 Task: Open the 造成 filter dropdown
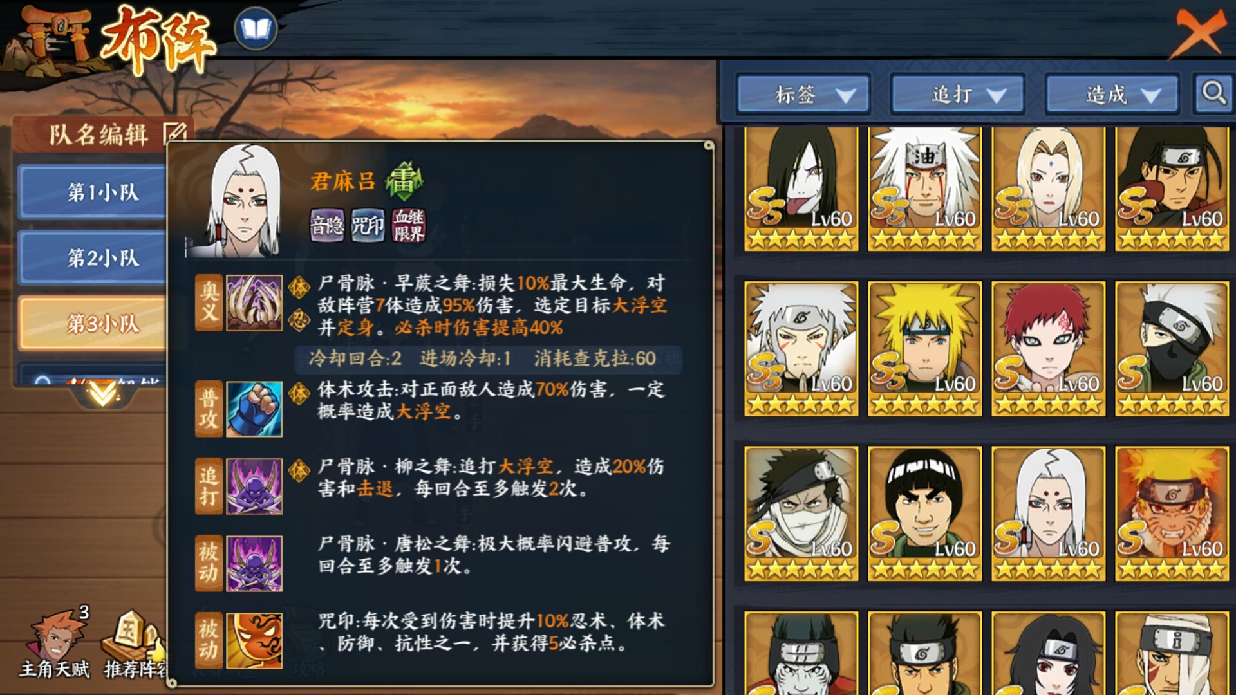coord(1112,95)
